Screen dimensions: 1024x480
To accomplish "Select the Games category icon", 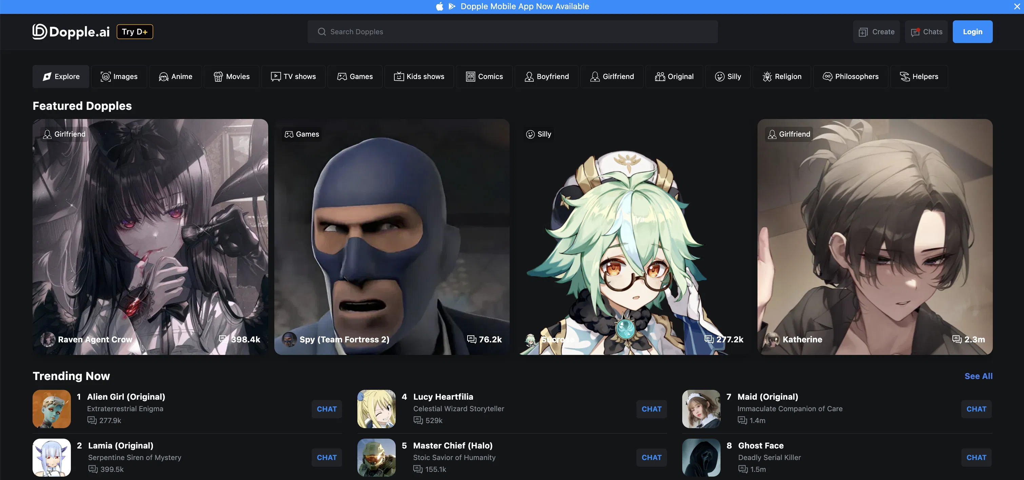I will (x=342, y=77).
